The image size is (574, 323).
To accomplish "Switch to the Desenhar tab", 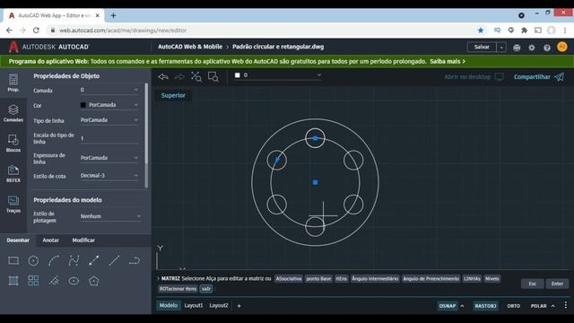I will point(18,240).
